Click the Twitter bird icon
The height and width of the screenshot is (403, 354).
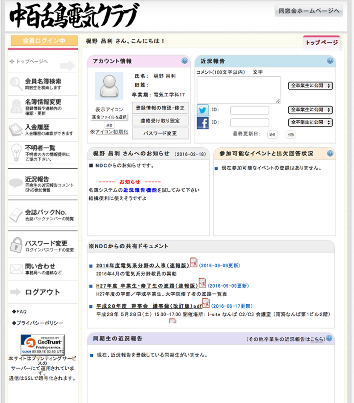tap(203, 110)
